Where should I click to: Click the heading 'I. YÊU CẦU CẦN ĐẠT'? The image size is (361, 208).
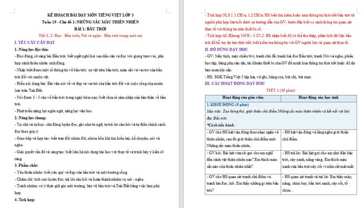tap(34, 42)
